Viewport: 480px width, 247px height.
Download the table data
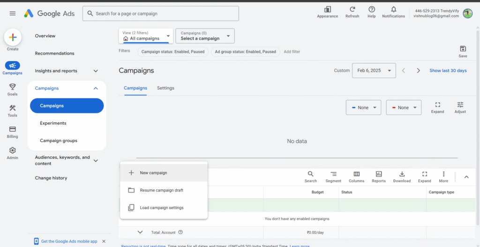point(402,177)
